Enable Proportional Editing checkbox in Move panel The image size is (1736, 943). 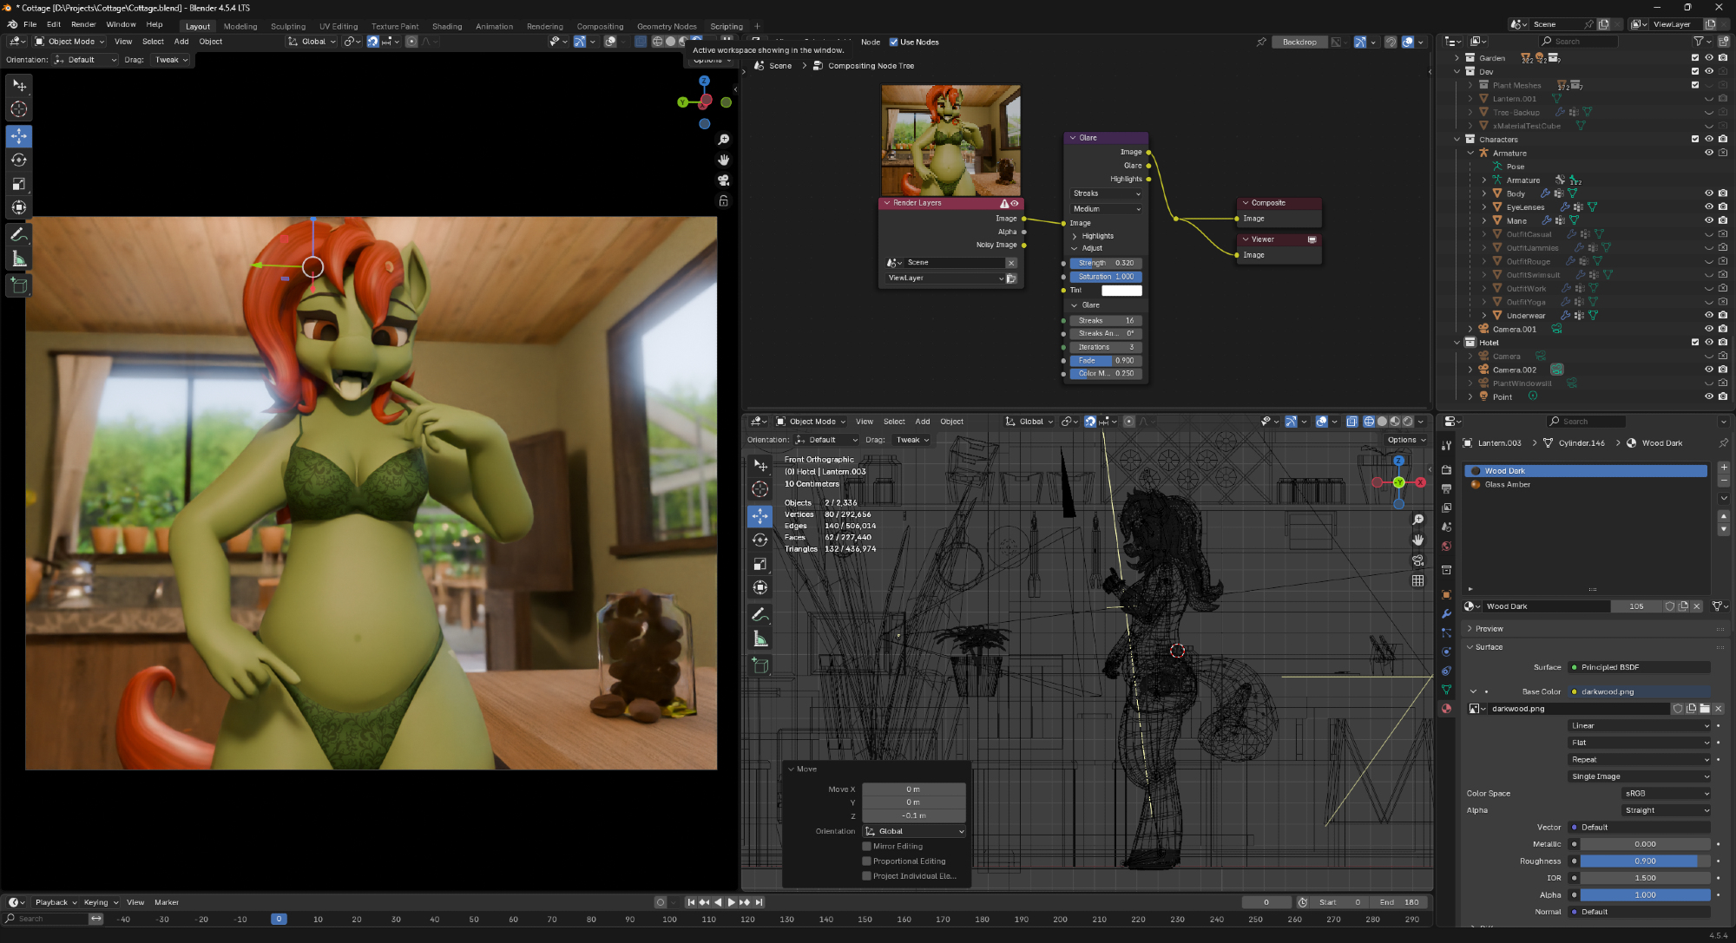866,861
